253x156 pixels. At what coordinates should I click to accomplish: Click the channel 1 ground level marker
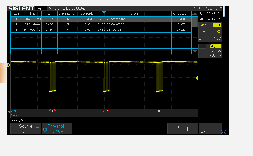click(9, 65)
